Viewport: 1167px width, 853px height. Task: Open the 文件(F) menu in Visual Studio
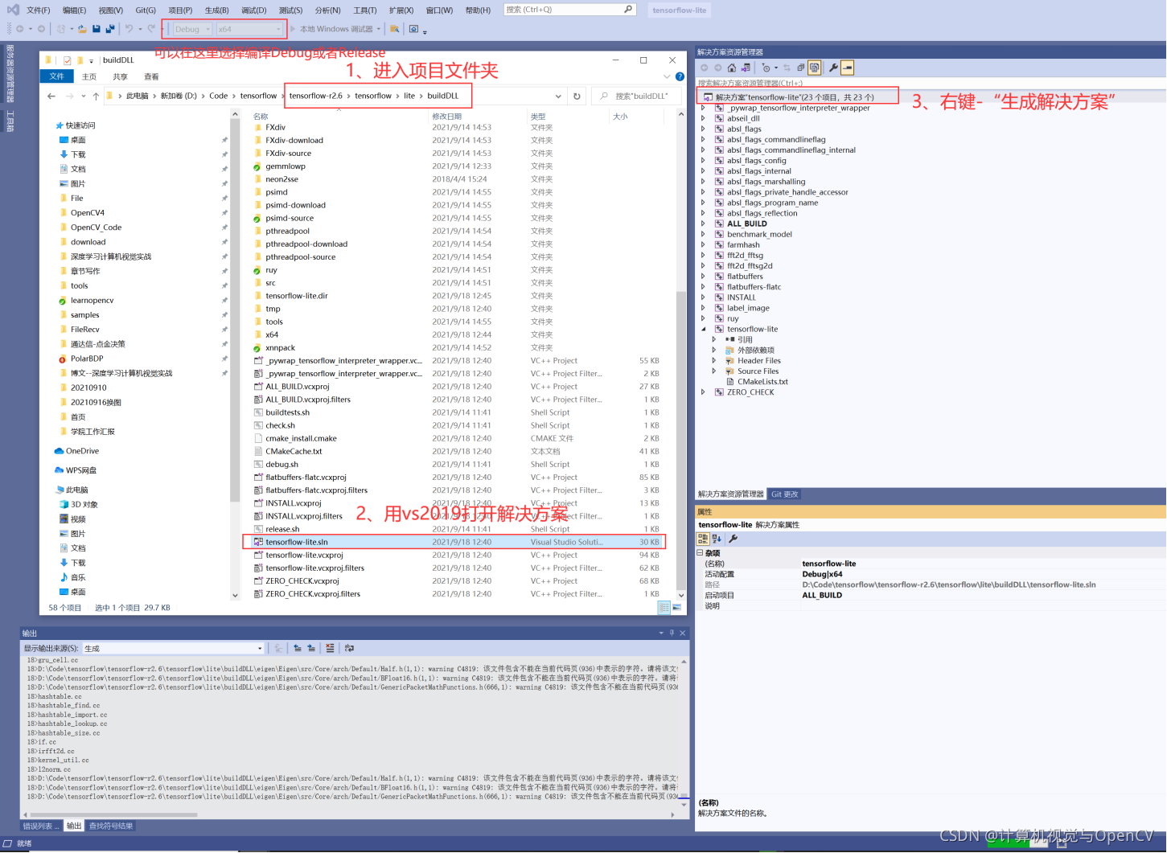[38, 10]
